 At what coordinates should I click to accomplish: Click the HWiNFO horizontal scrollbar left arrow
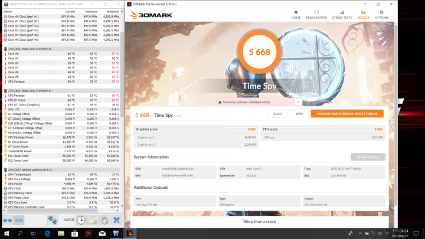click(5, 210)
